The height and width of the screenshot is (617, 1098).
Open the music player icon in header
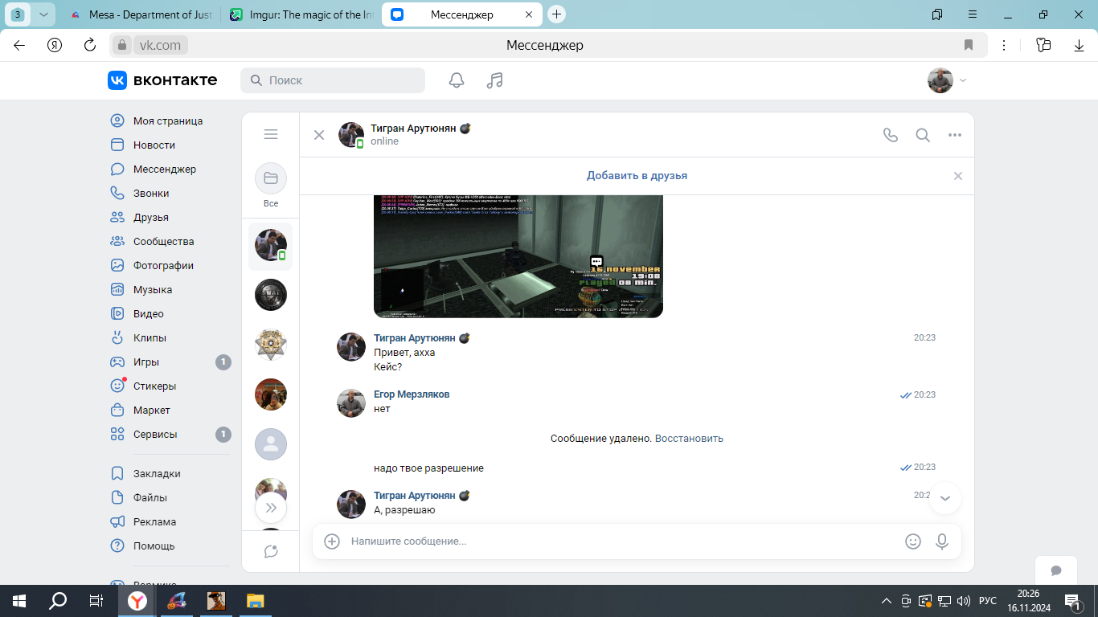[x=495, y=80]
